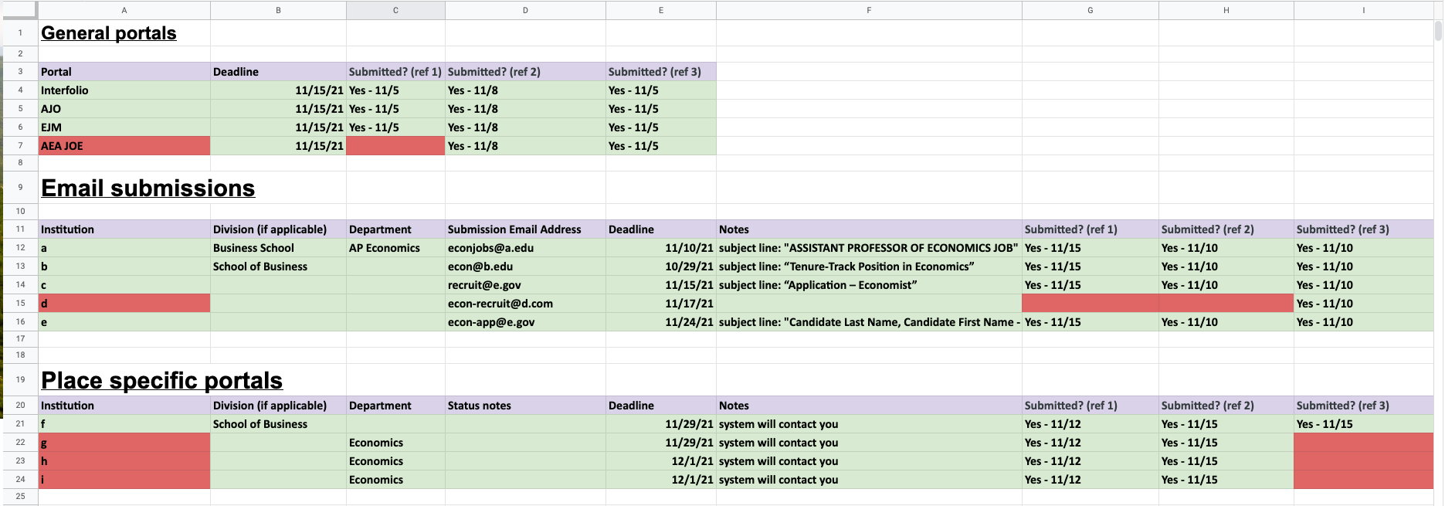Select the 11/24/21 deadline cell

tap(661, 322)
